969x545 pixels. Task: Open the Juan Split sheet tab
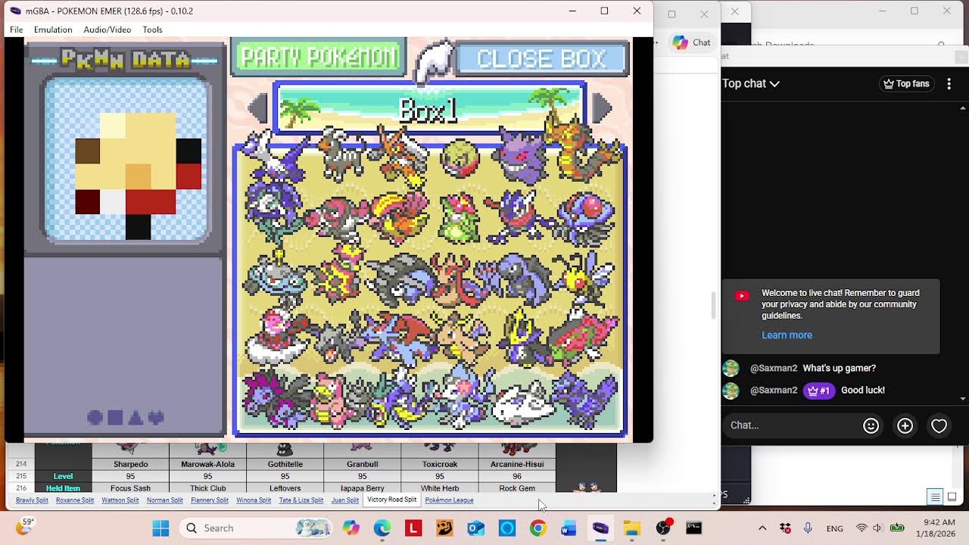point(345,500)
